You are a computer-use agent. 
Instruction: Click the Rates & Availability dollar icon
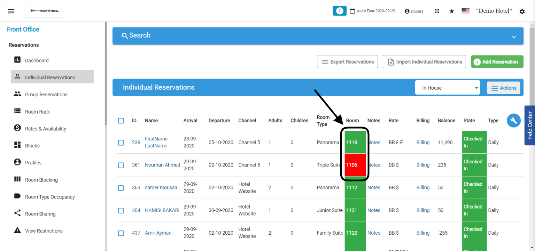click(x=17, y=128)
